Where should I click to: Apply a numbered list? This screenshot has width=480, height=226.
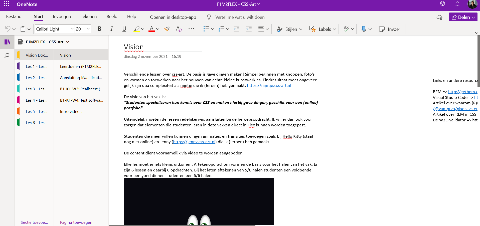pos(221,29)
